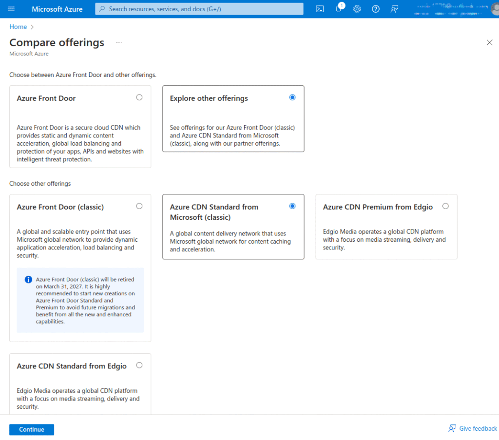Click the Azure CDN Premium from Edgio heading
This screenshot has height=440, width=499.
click(378, 207)
